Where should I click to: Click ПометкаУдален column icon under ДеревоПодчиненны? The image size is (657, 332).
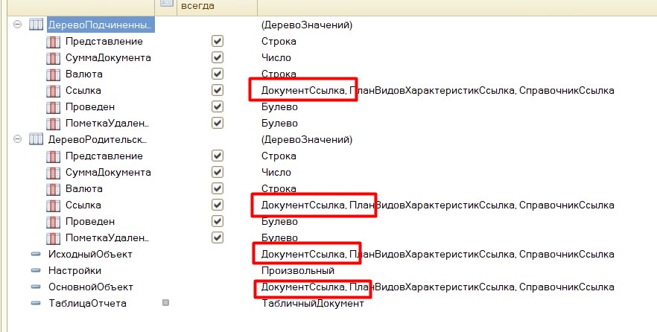(x=53, y=123)
